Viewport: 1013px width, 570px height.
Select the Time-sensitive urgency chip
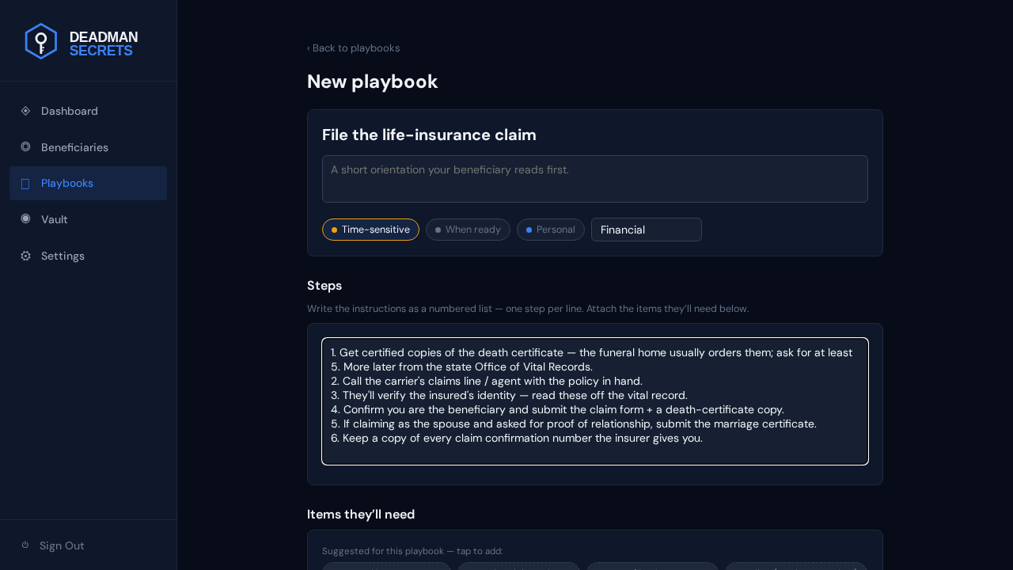pos(370,230)
